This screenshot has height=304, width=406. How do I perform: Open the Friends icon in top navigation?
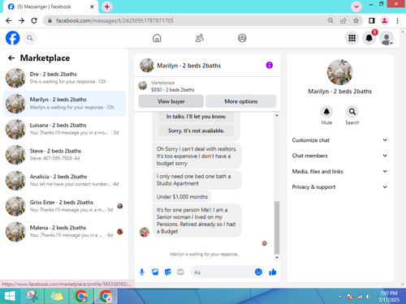point(200,38)
